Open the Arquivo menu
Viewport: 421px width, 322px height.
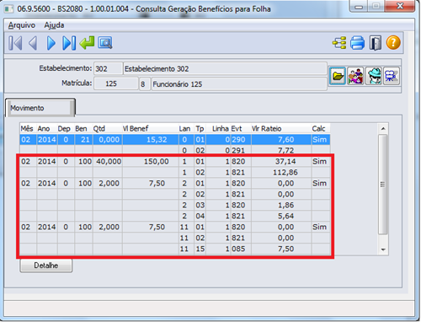[22, 25]
